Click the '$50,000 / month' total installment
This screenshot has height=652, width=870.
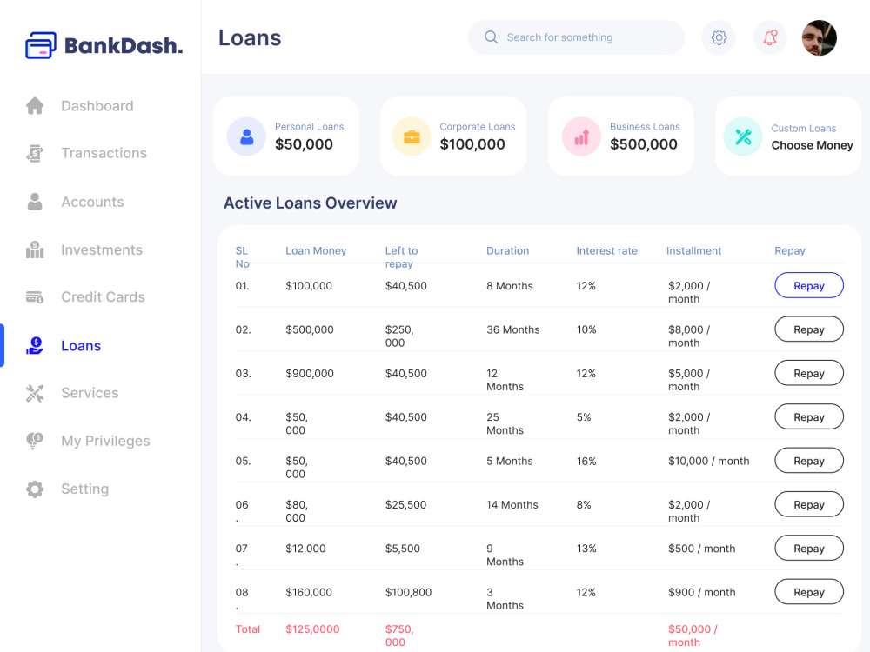693,635
